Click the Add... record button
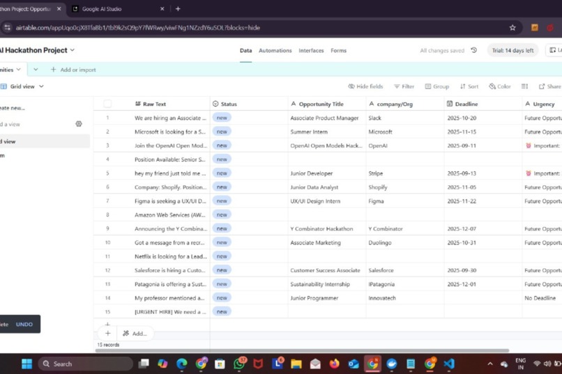Viewport: 562px width, 374px height. 135,333
